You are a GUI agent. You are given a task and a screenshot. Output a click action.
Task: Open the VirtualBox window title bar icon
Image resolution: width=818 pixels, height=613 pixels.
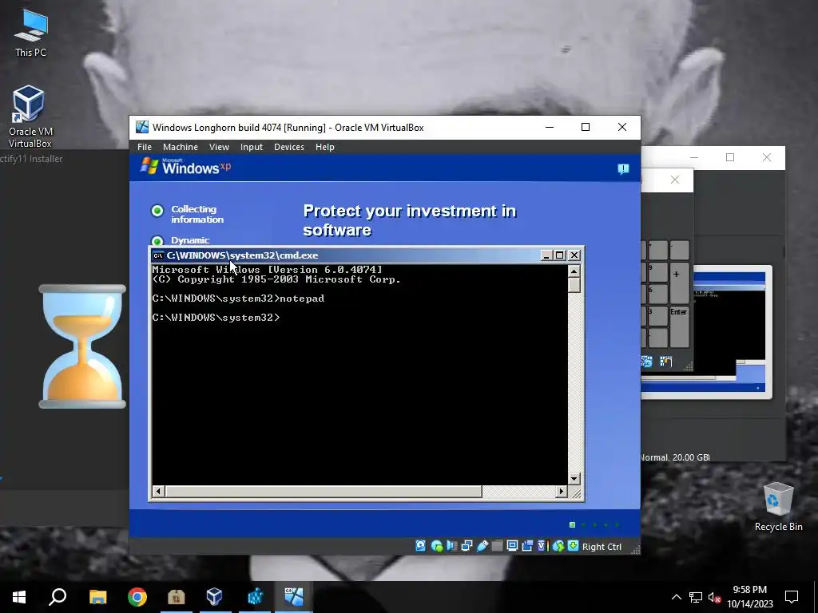tap(142, 127)
